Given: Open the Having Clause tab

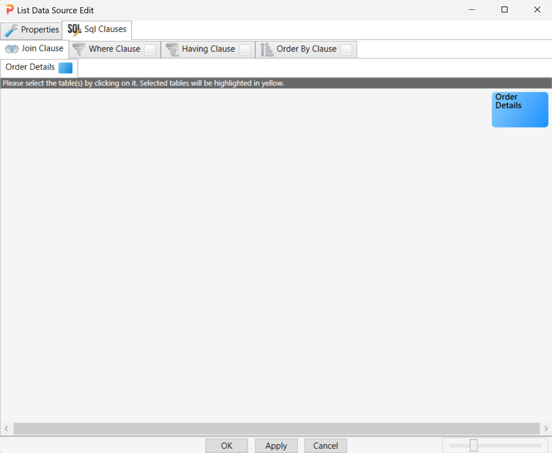Looking at the screenshot, I should coord(208,49).
